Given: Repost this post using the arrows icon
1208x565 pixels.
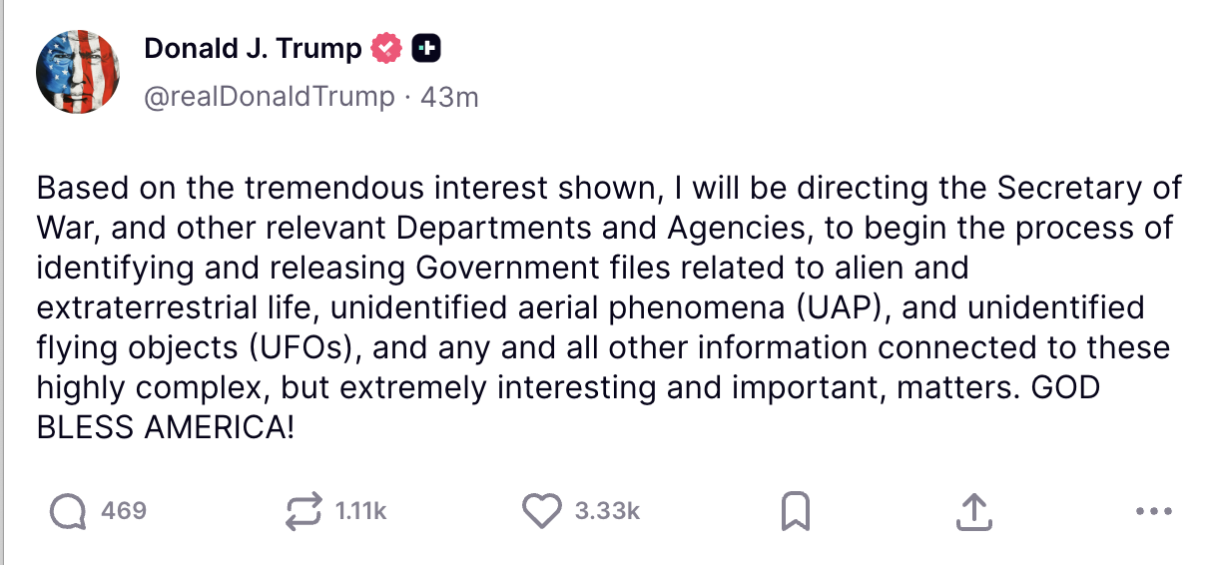Looking at the screenshot, I should 302,512.
